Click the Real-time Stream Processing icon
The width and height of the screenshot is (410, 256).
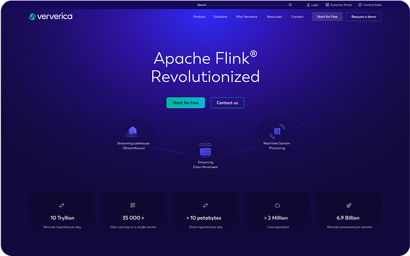point(277,131)
